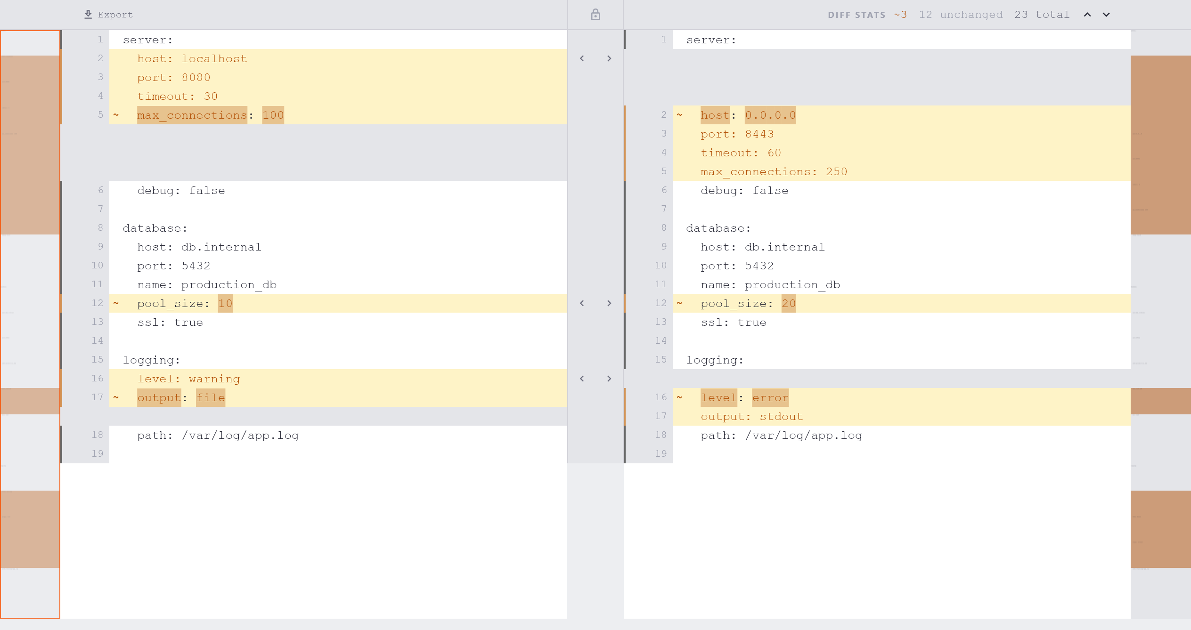Click the highlighted value 100

click(273, 115)
